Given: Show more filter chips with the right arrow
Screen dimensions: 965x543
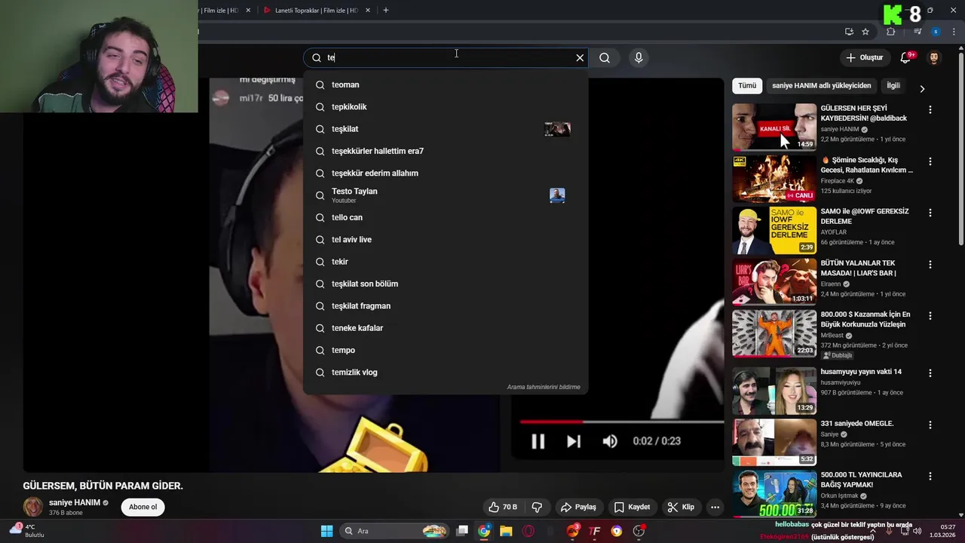Looking at the screenshot, I should pyautogui.click(x=922, y=88).
